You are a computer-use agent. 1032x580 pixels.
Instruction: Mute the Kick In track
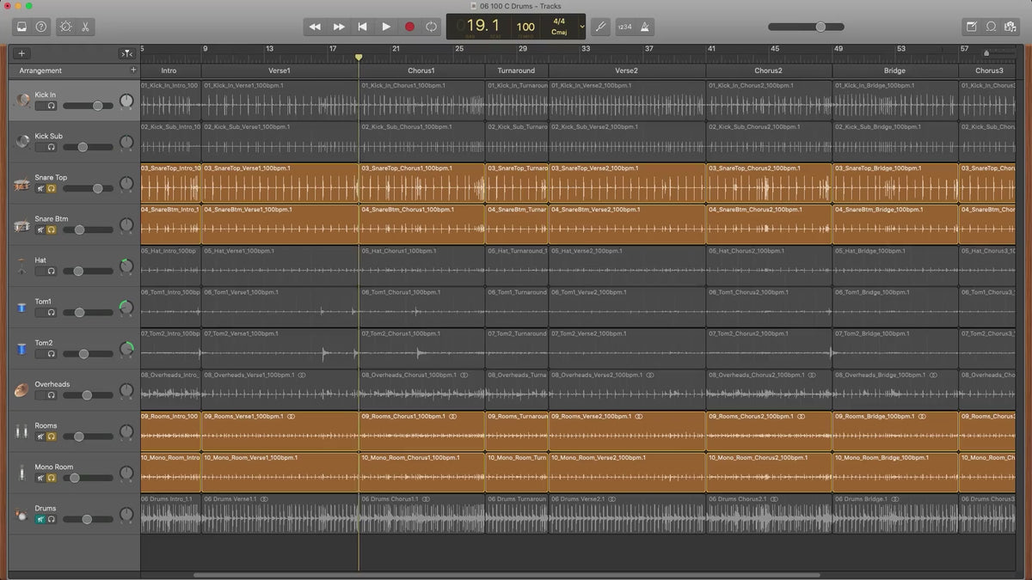[40, 106]
